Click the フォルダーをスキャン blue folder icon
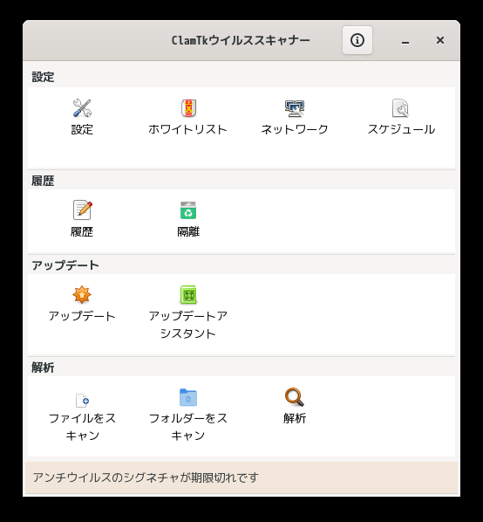Screen dimensions: 483x522 pyautogui.click(x=188, y=397)
